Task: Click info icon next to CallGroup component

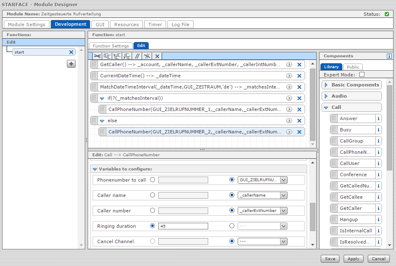Action: (x=378, y=141)
